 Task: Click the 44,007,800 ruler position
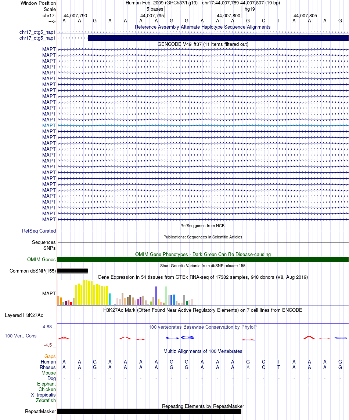point(229,15)
